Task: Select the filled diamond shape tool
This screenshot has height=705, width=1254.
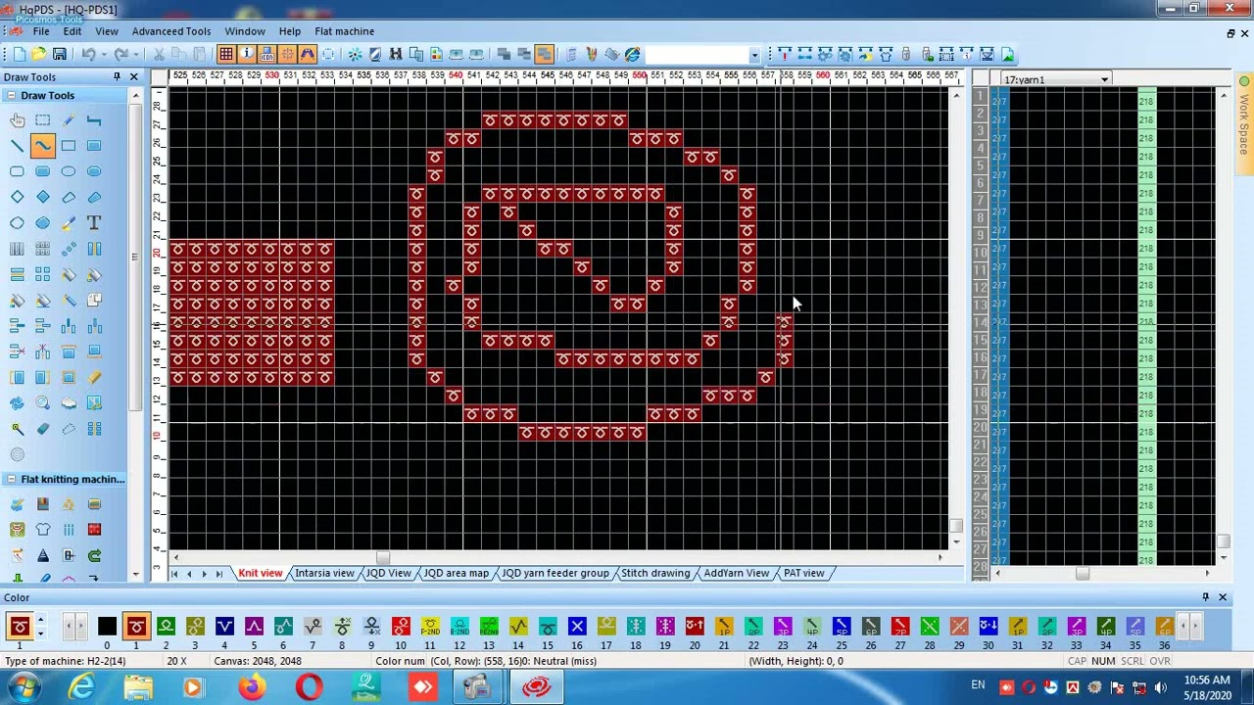Action: 42,197
